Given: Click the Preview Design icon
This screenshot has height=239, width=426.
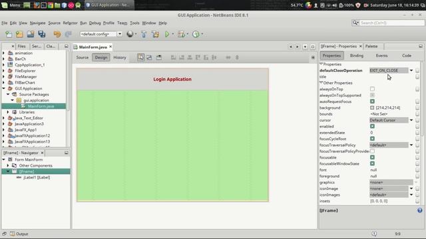Looking at the screenshot, I should tap(159, 58).
